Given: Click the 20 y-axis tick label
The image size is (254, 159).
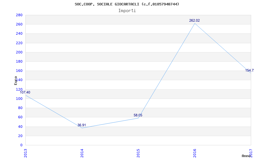Looking at the screenshot, I should 20,136.
